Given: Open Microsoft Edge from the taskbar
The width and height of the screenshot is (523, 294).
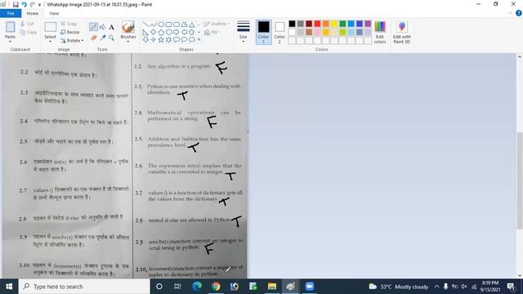Looking at the screenshot, I should pos(197,287).
